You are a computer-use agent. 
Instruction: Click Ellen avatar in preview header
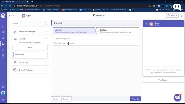point(151,24)
